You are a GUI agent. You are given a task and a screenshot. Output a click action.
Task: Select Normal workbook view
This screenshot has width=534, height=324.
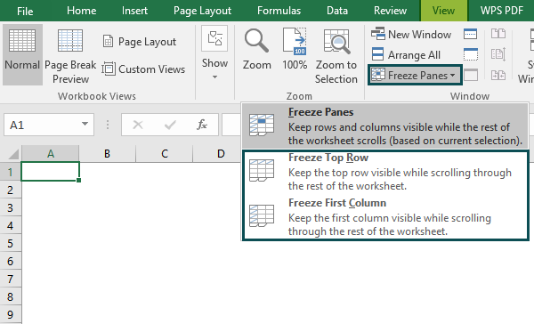[22, 54]
